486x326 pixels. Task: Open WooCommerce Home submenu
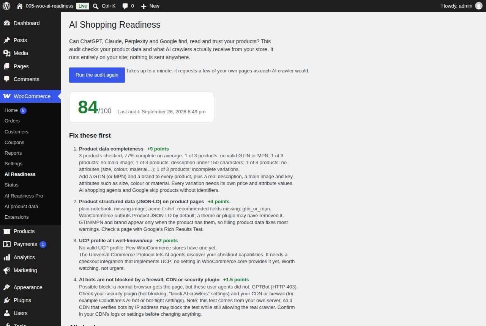point(11,110)
